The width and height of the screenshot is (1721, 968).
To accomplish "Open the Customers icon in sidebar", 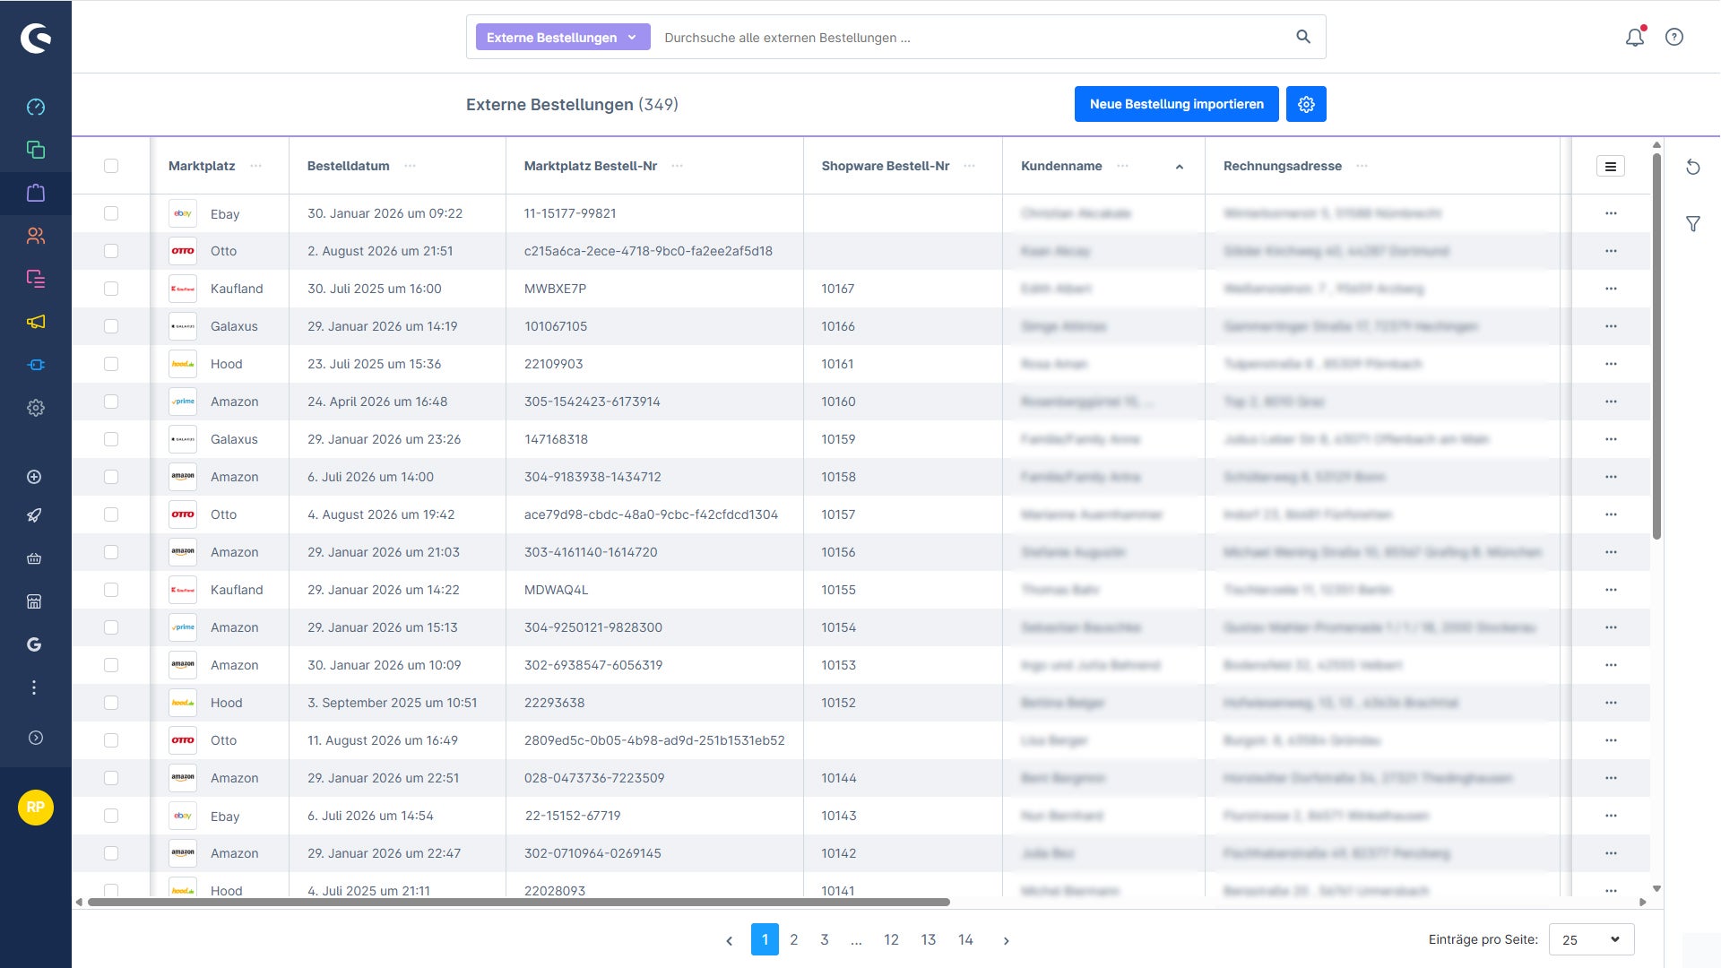I will point(36,236).
